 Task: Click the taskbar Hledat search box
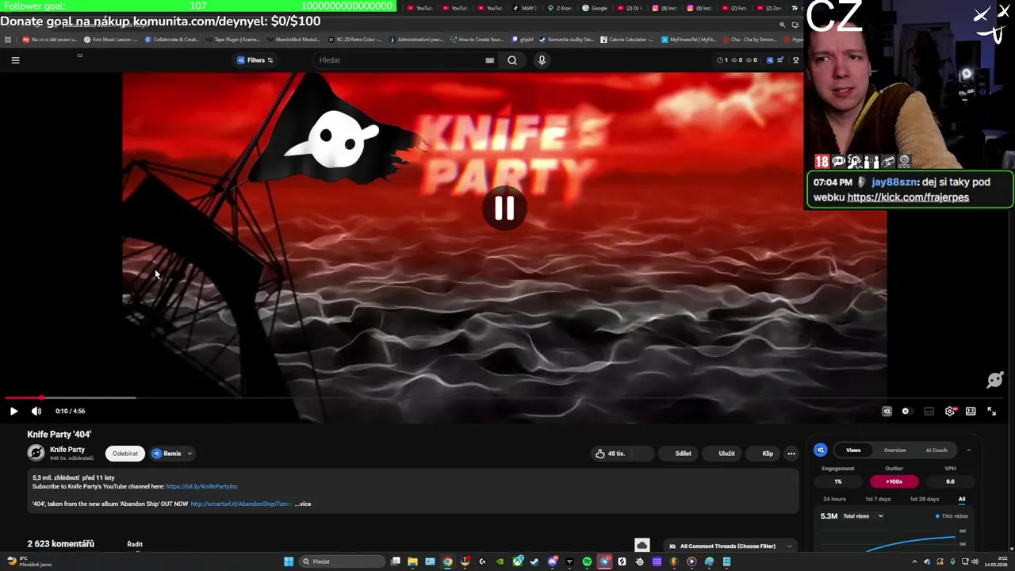[x=341, y=561]
